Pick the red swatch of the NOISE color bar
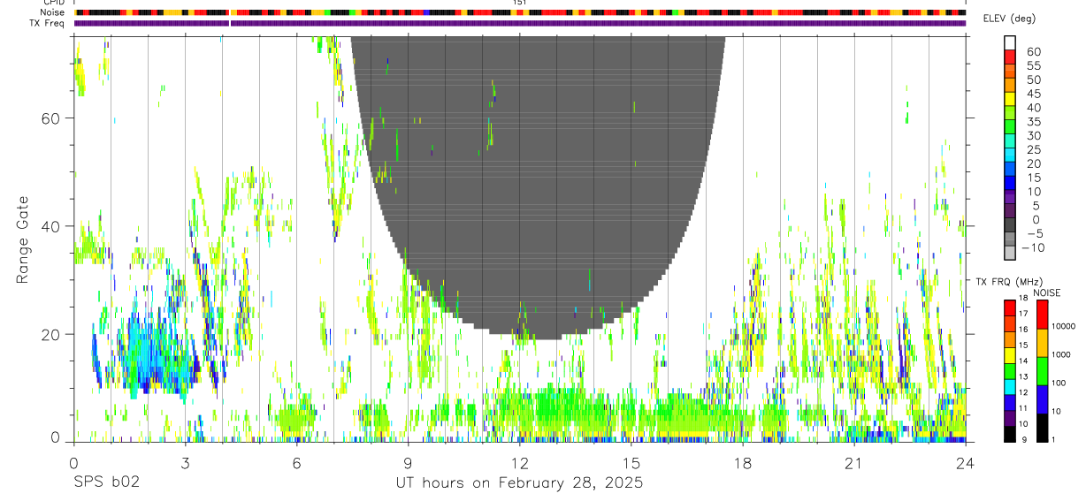The width and height of the screenshot is (1086, 501). 1042,315
